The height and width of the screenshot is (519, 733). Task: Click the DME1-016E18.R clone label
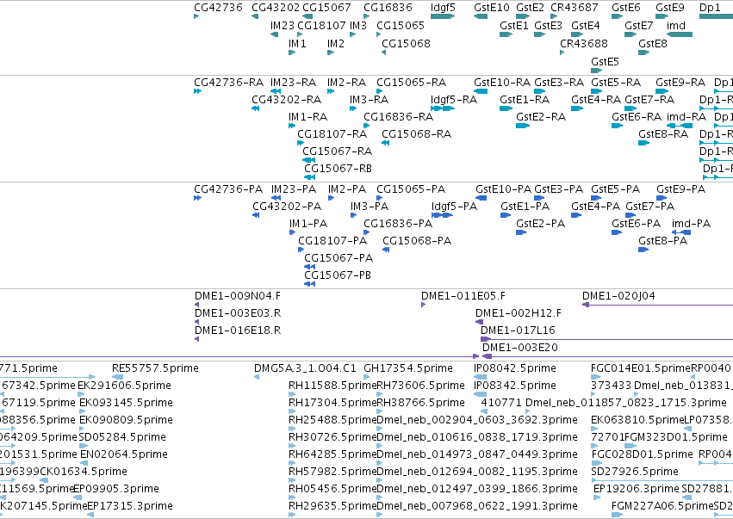pyautogui.click(x=238, y=331)
